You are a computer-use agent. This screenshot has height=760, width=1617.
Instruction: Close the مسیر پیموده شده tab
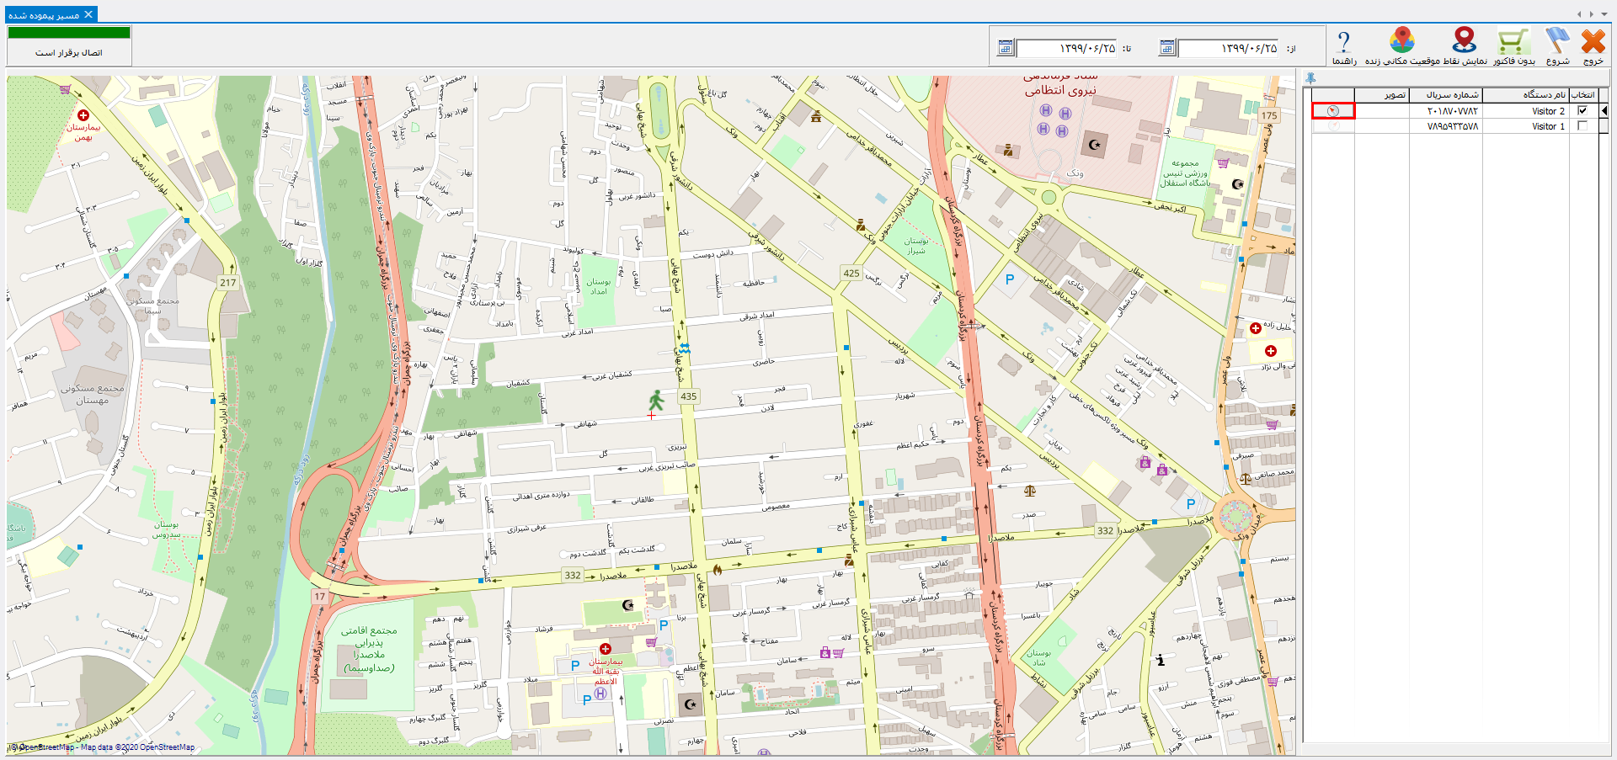88,14
